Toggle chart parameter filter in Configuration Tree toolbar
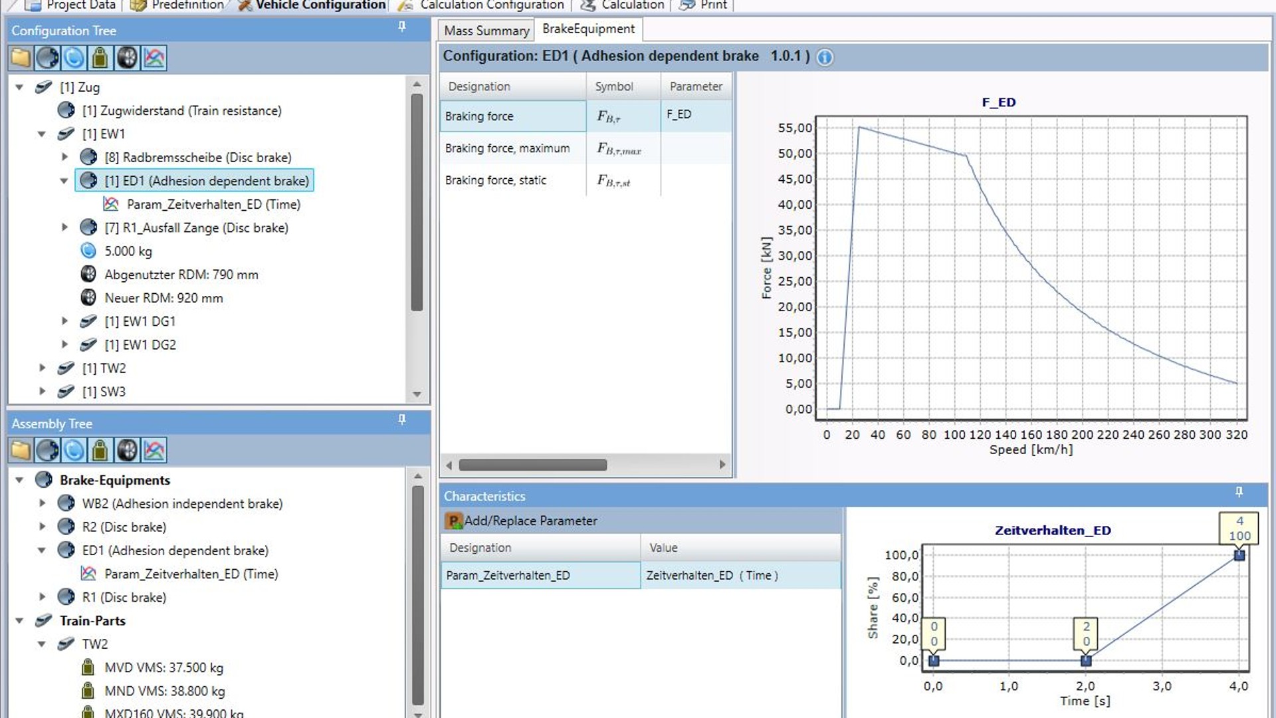 pos(154,58)
